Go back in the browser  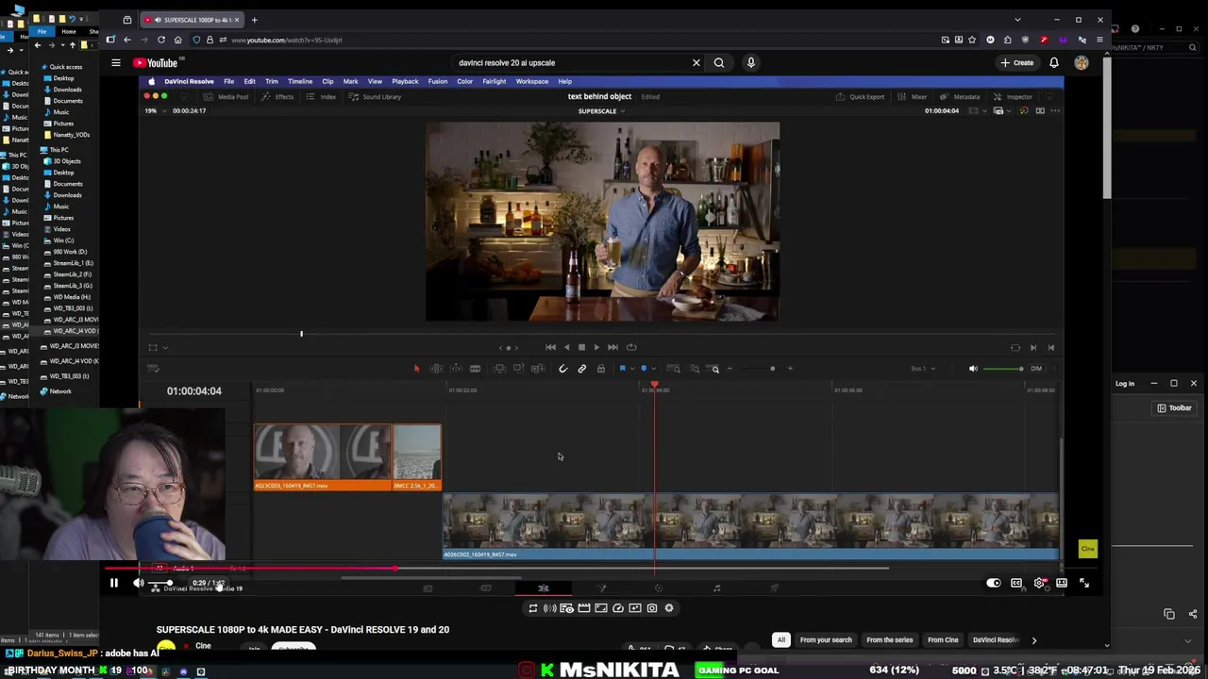pyautogui.click(x=127, y=40)
